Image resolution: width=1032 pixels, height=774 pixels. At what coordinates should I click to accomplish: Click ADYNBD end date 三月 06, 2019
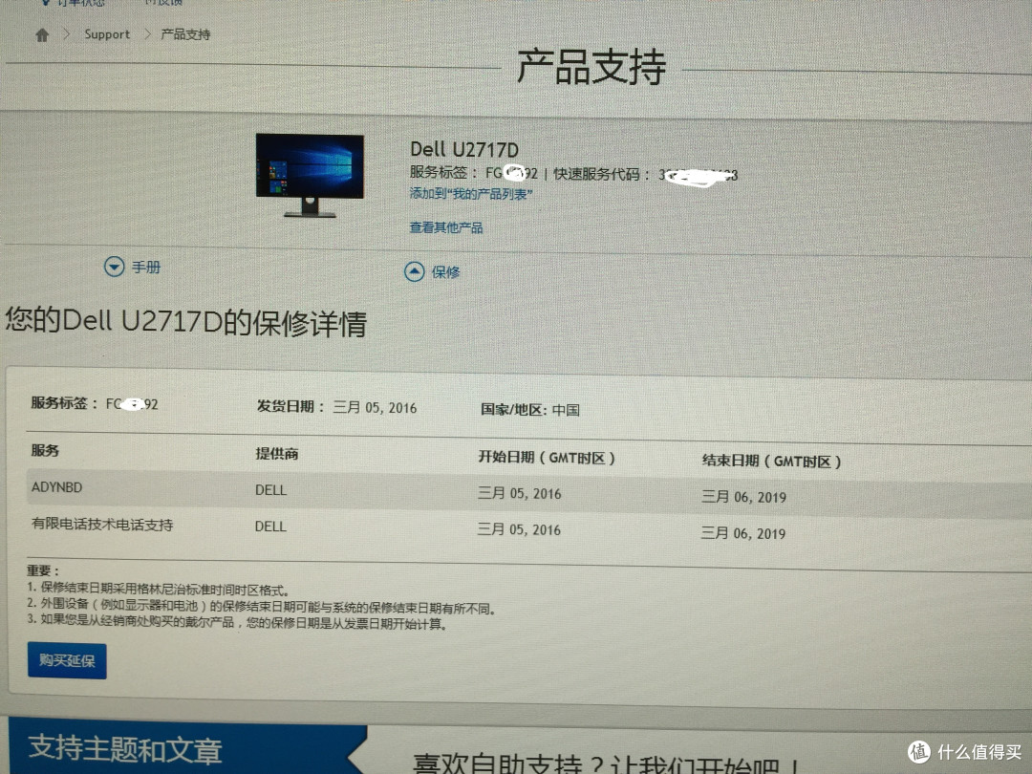pos(743,497)
